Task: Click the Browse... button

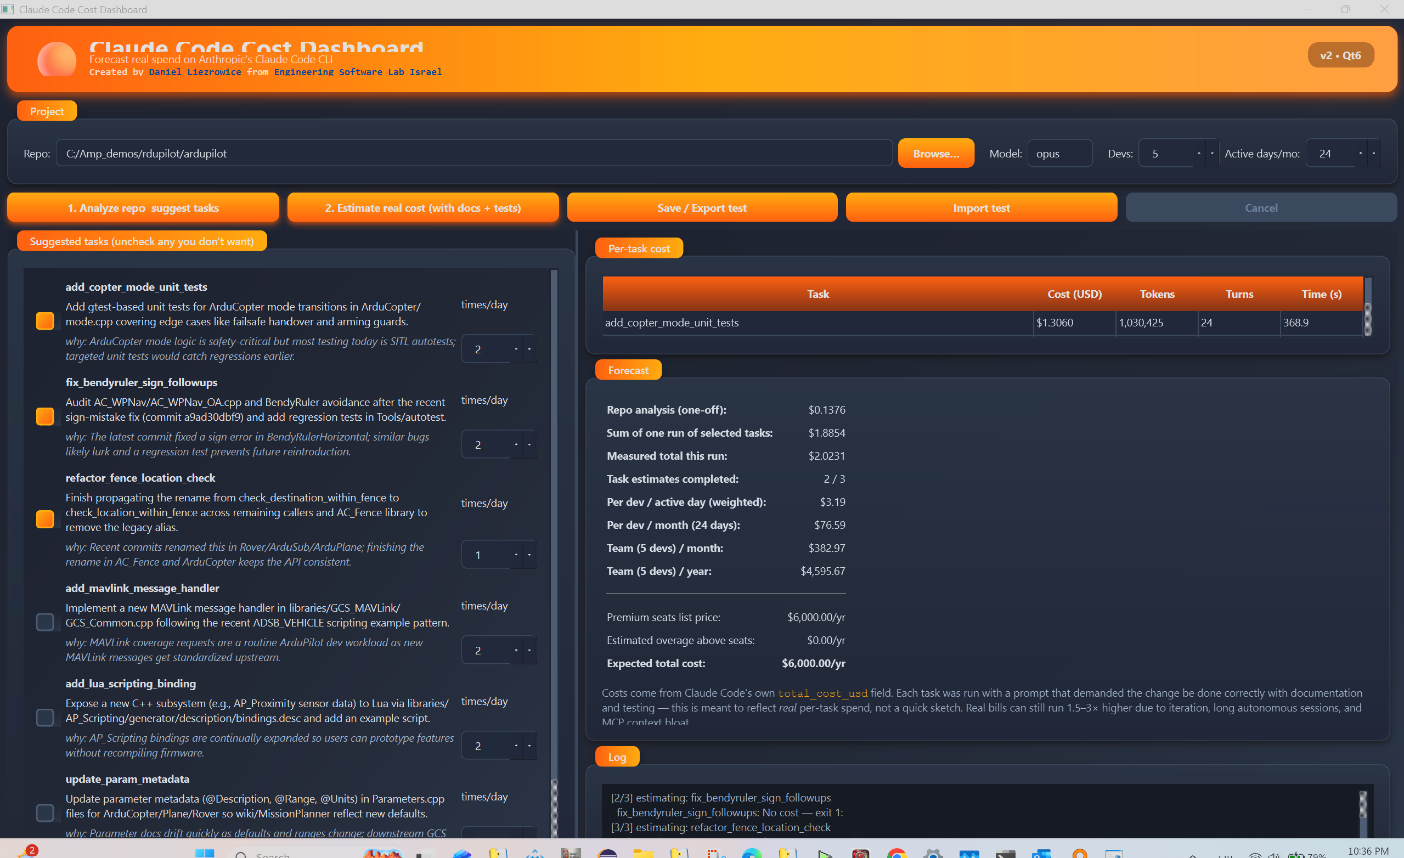Action: [935, 153]
